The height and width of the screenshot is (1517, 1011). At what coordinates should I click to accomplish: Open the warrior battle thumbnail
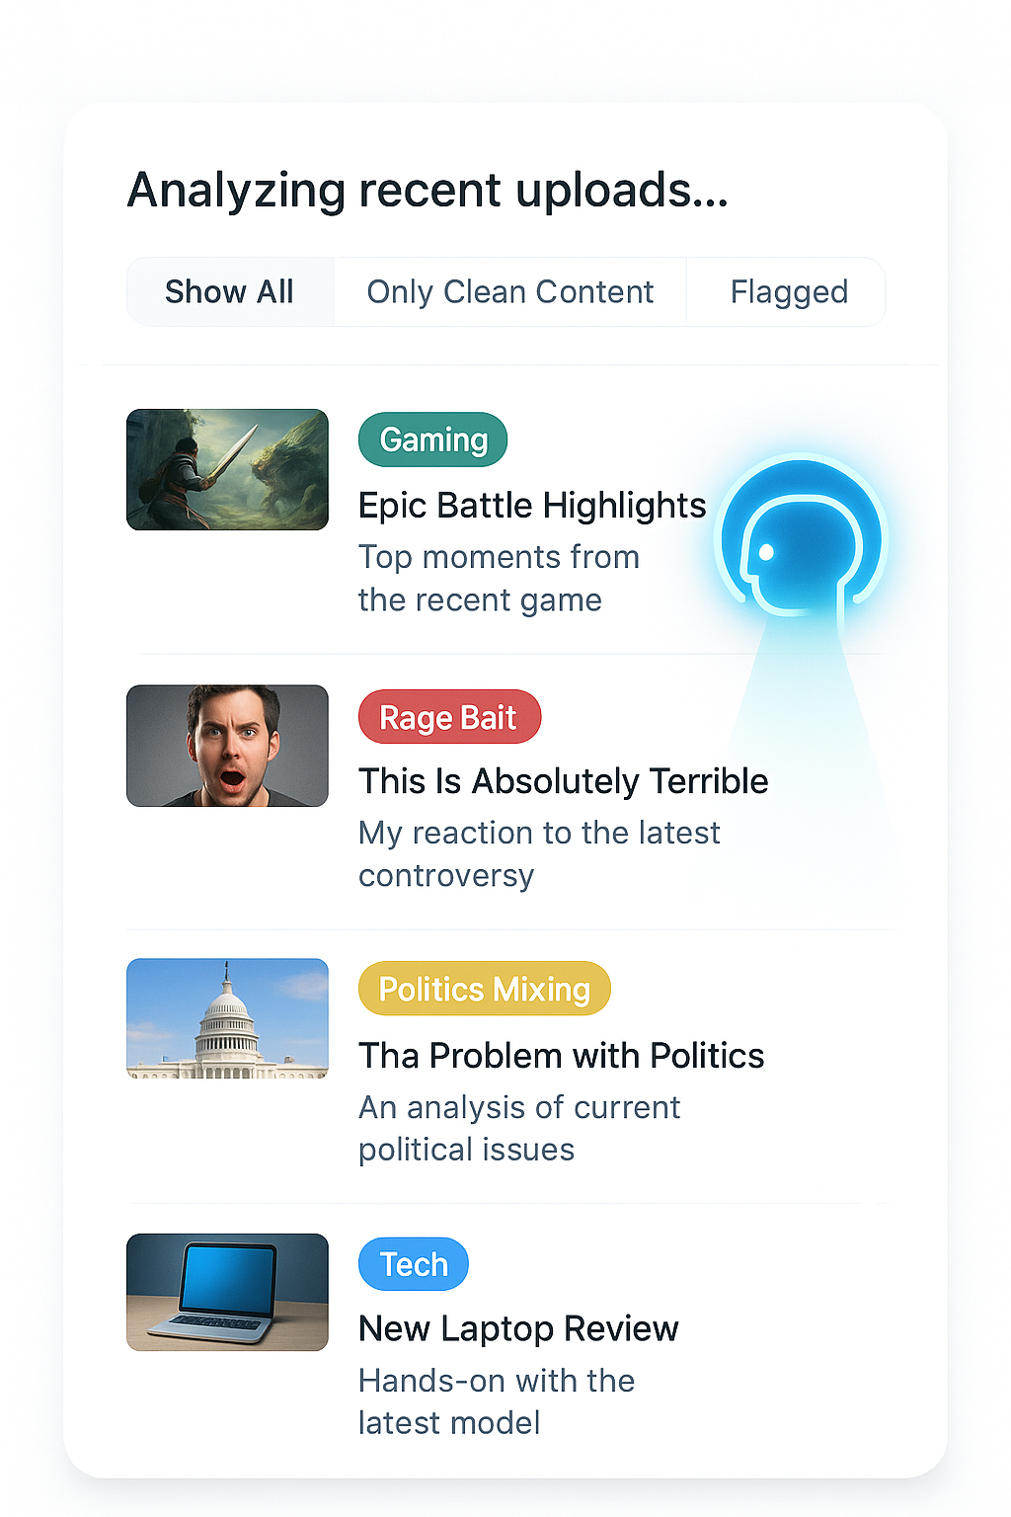(x=227, y=470)
